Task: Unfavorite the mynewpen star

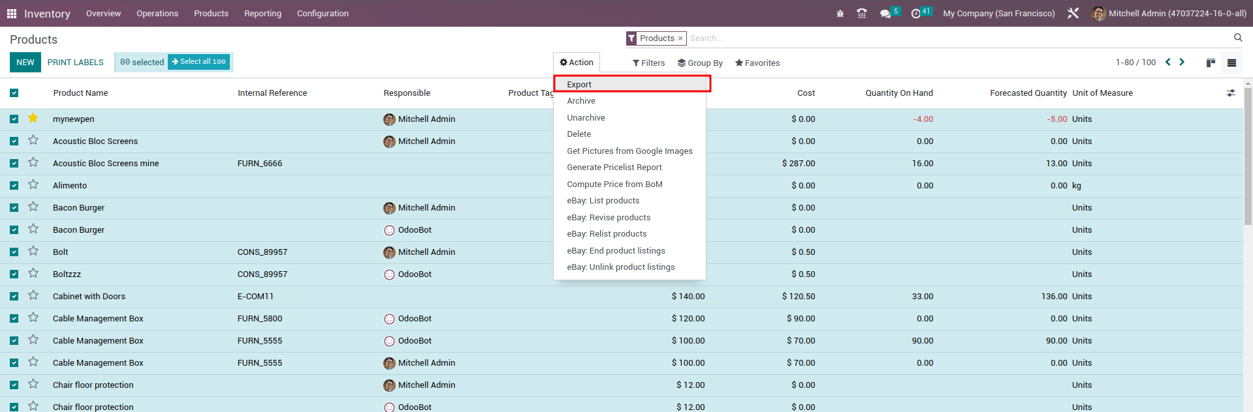Action: tap(33, 118)
